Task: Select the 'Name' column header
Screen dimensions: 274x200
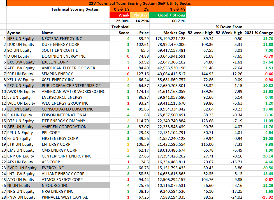Action: coord(75,33)
